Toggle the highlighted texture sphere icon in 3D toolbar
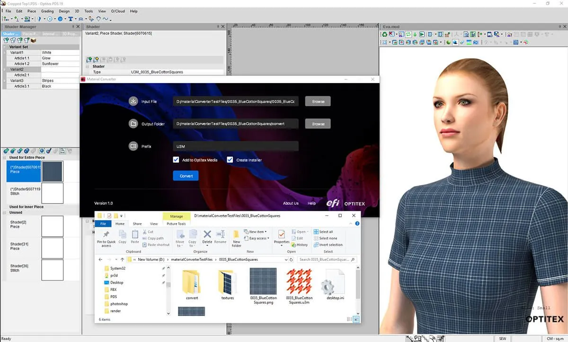This screenshot has height=342, width=568. pos(455,42)
